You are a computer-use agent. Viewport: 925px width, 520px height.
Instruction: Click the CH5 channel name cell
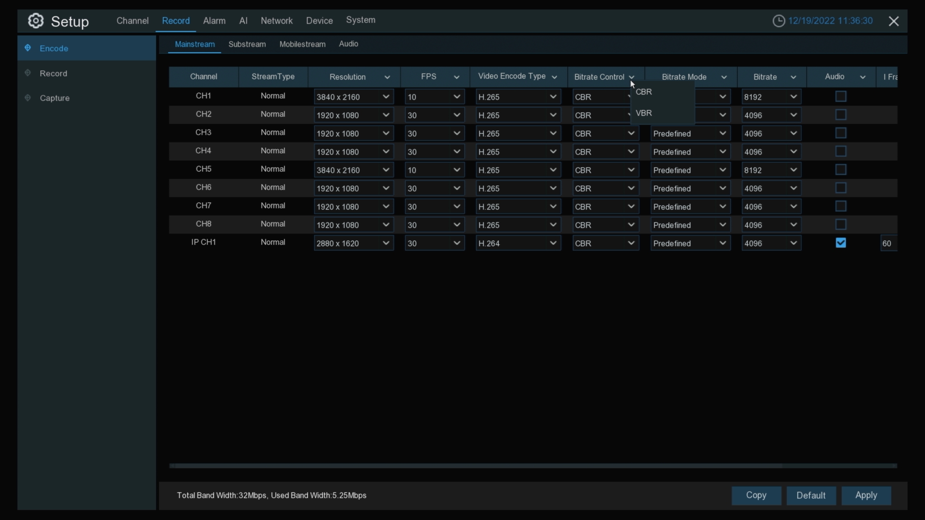click(x=204, y=169)
